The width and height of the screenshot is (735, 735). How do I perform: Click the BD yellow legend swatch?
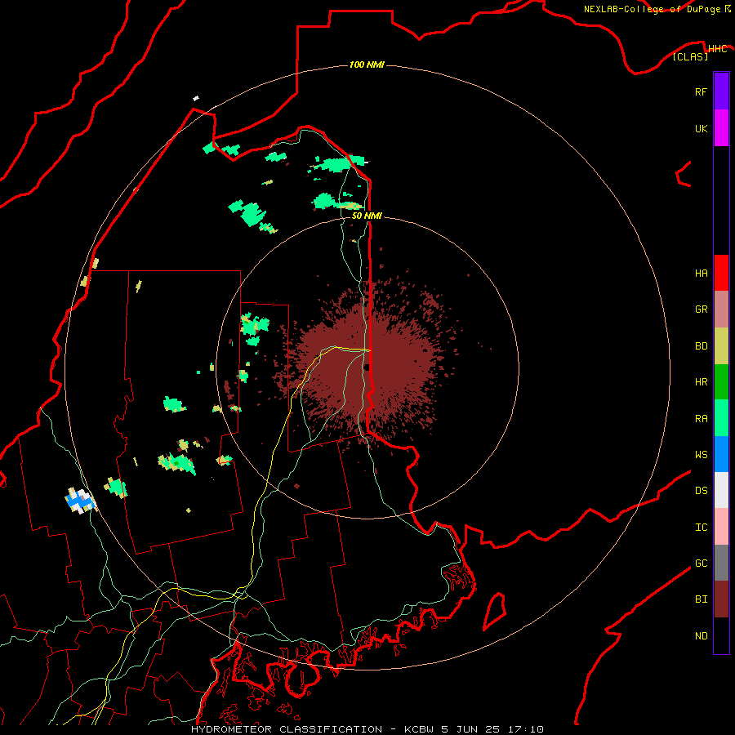point(721,346)
